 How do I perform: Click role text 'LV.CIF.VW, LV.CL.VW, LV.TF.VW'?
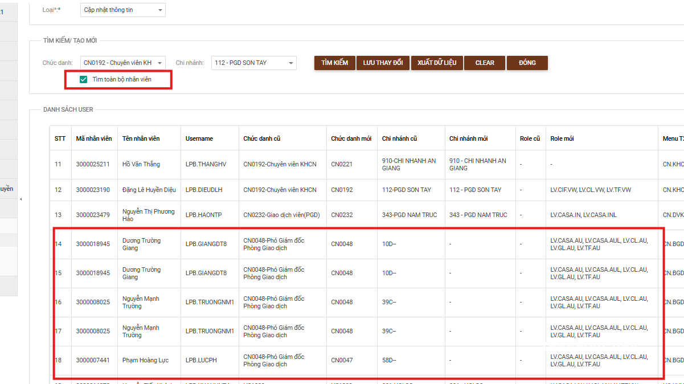coord(591,190)
